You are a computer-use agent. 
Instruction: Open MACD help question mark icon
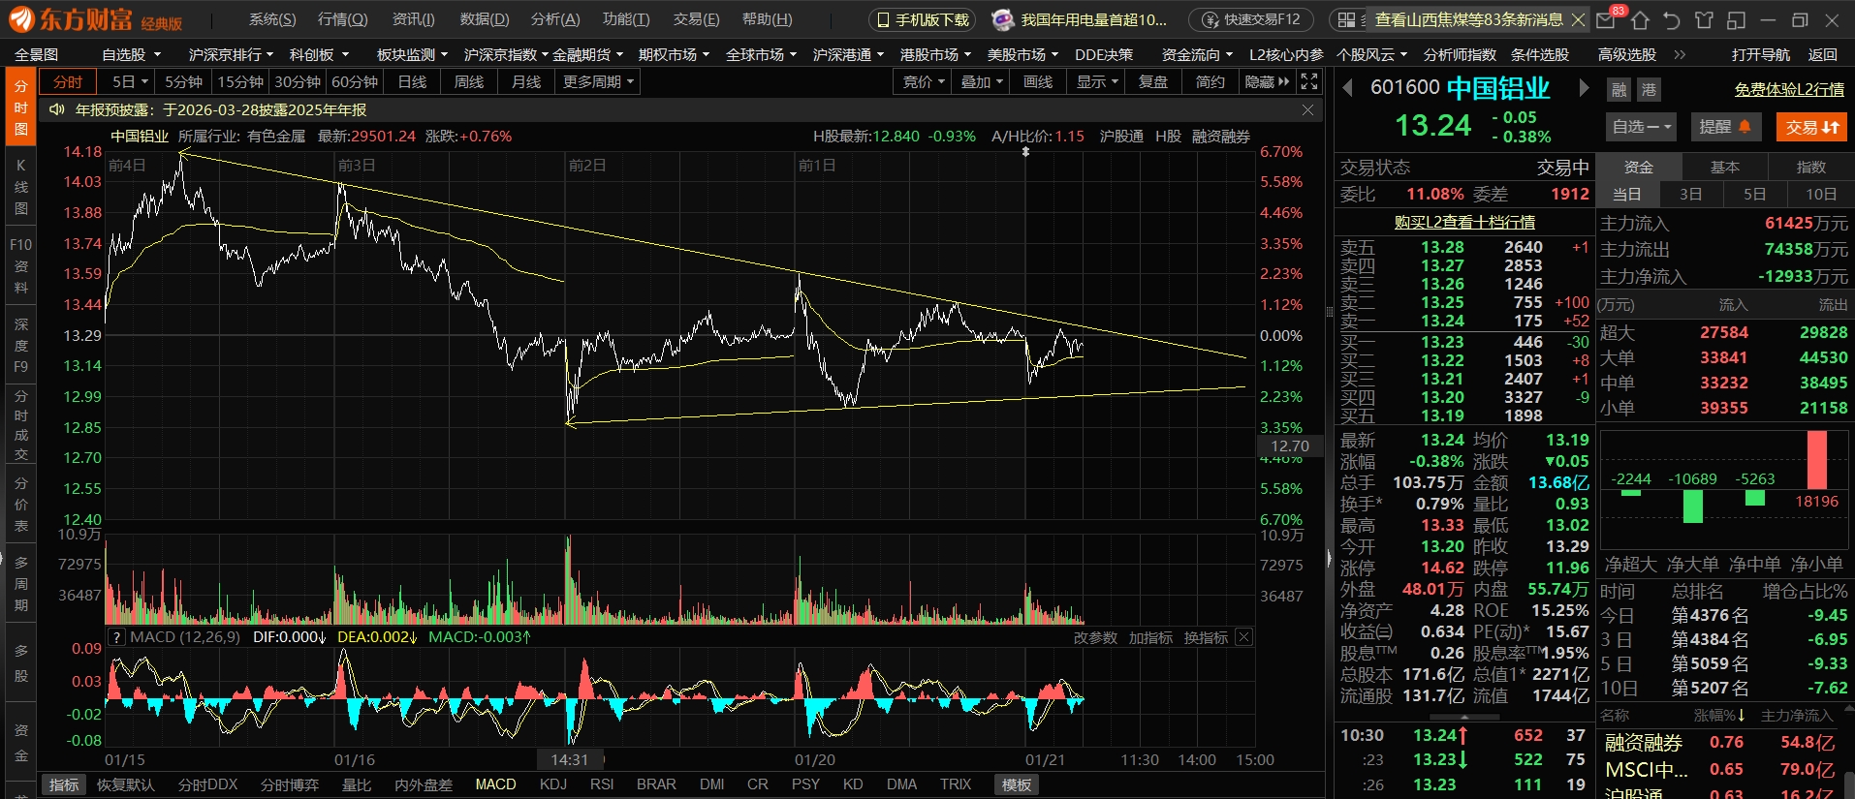(116, 637)
